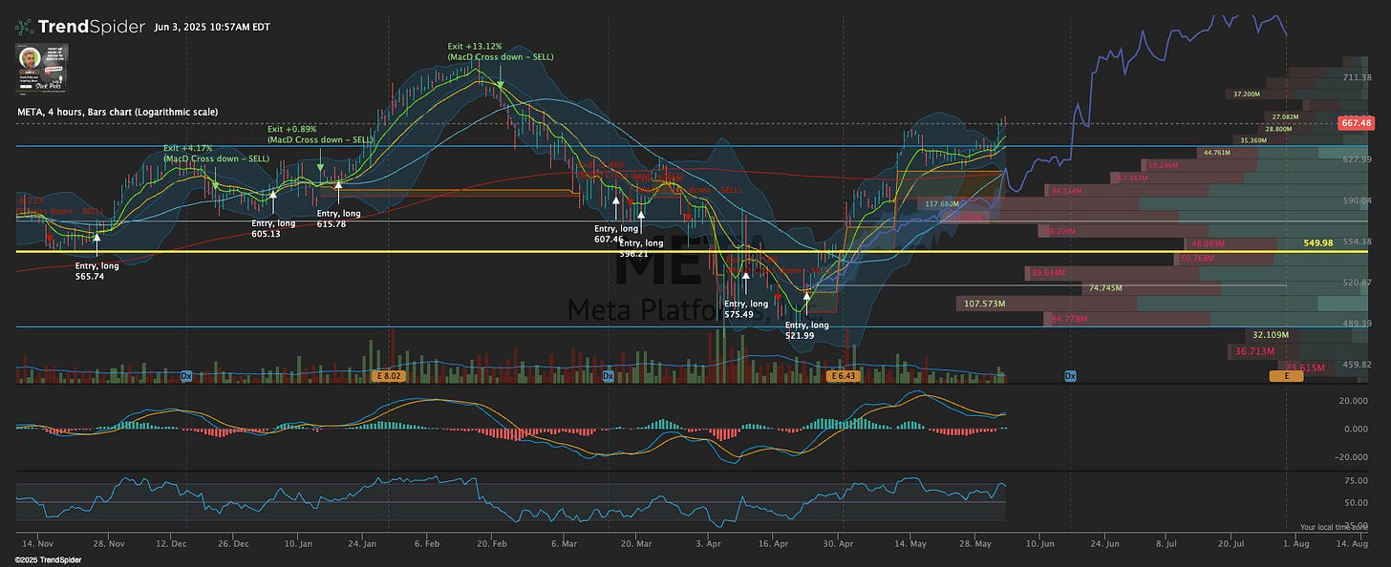
Task: Click the Entry, long 521.99 label
Action: [x=807, y=330]
